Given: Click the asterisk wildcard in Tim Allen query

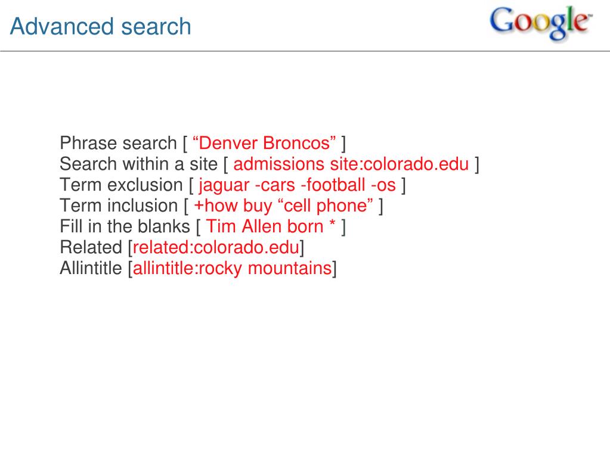Looking at the screenshot, I should (x=332, y=224).
